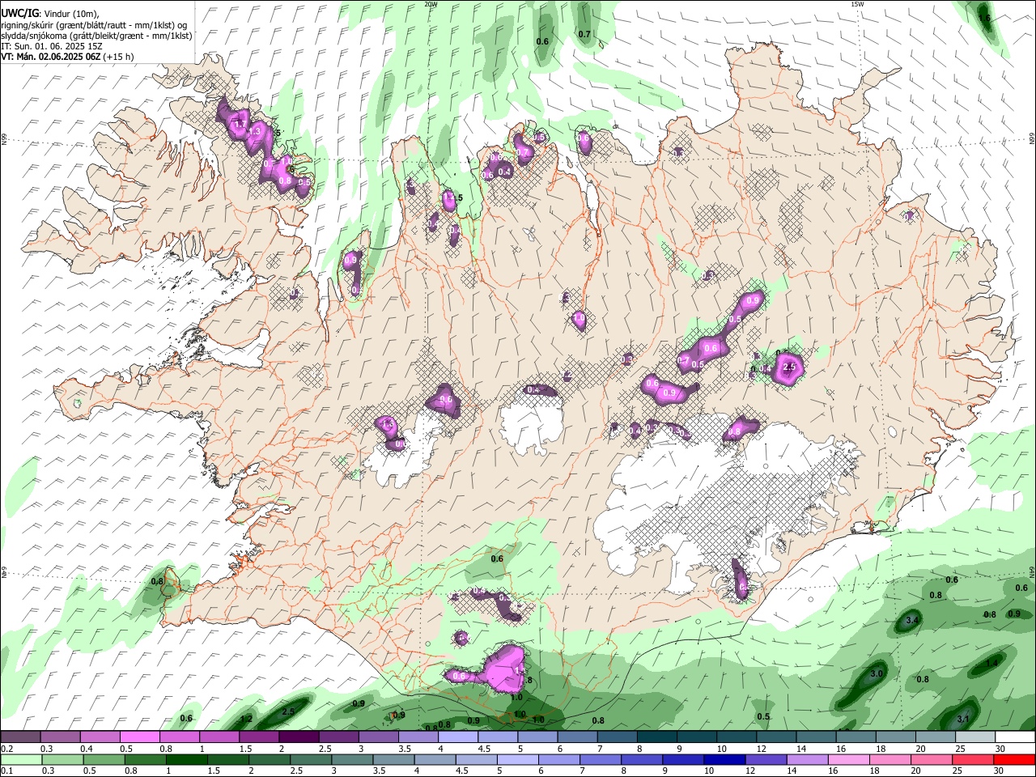Select the '1.4' precipitation value label
This screenshot has height=777, width=1036.
(x=992, y=663)
